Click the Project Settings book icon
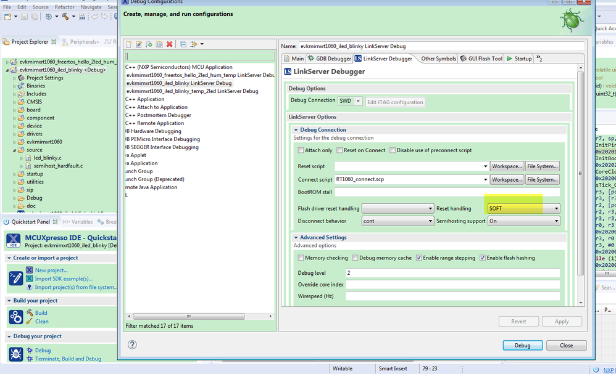Image resolution: width=616 pixels, height=374 pixels. 21,78
